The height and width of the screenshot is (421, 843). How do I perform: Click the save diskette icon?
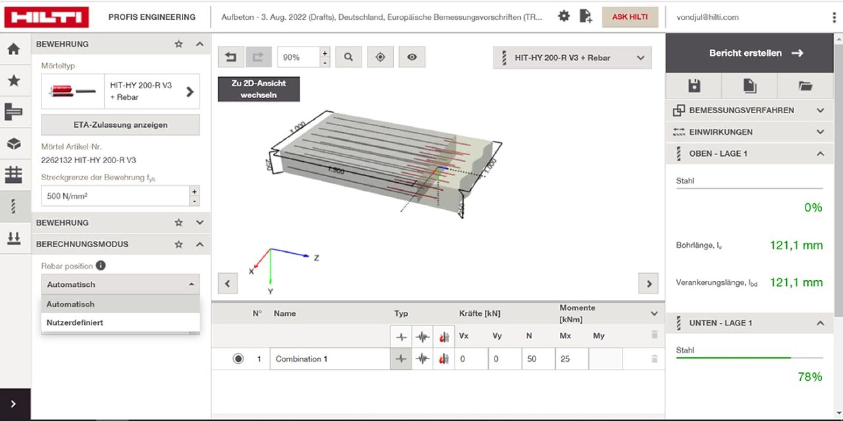point(694,86)
